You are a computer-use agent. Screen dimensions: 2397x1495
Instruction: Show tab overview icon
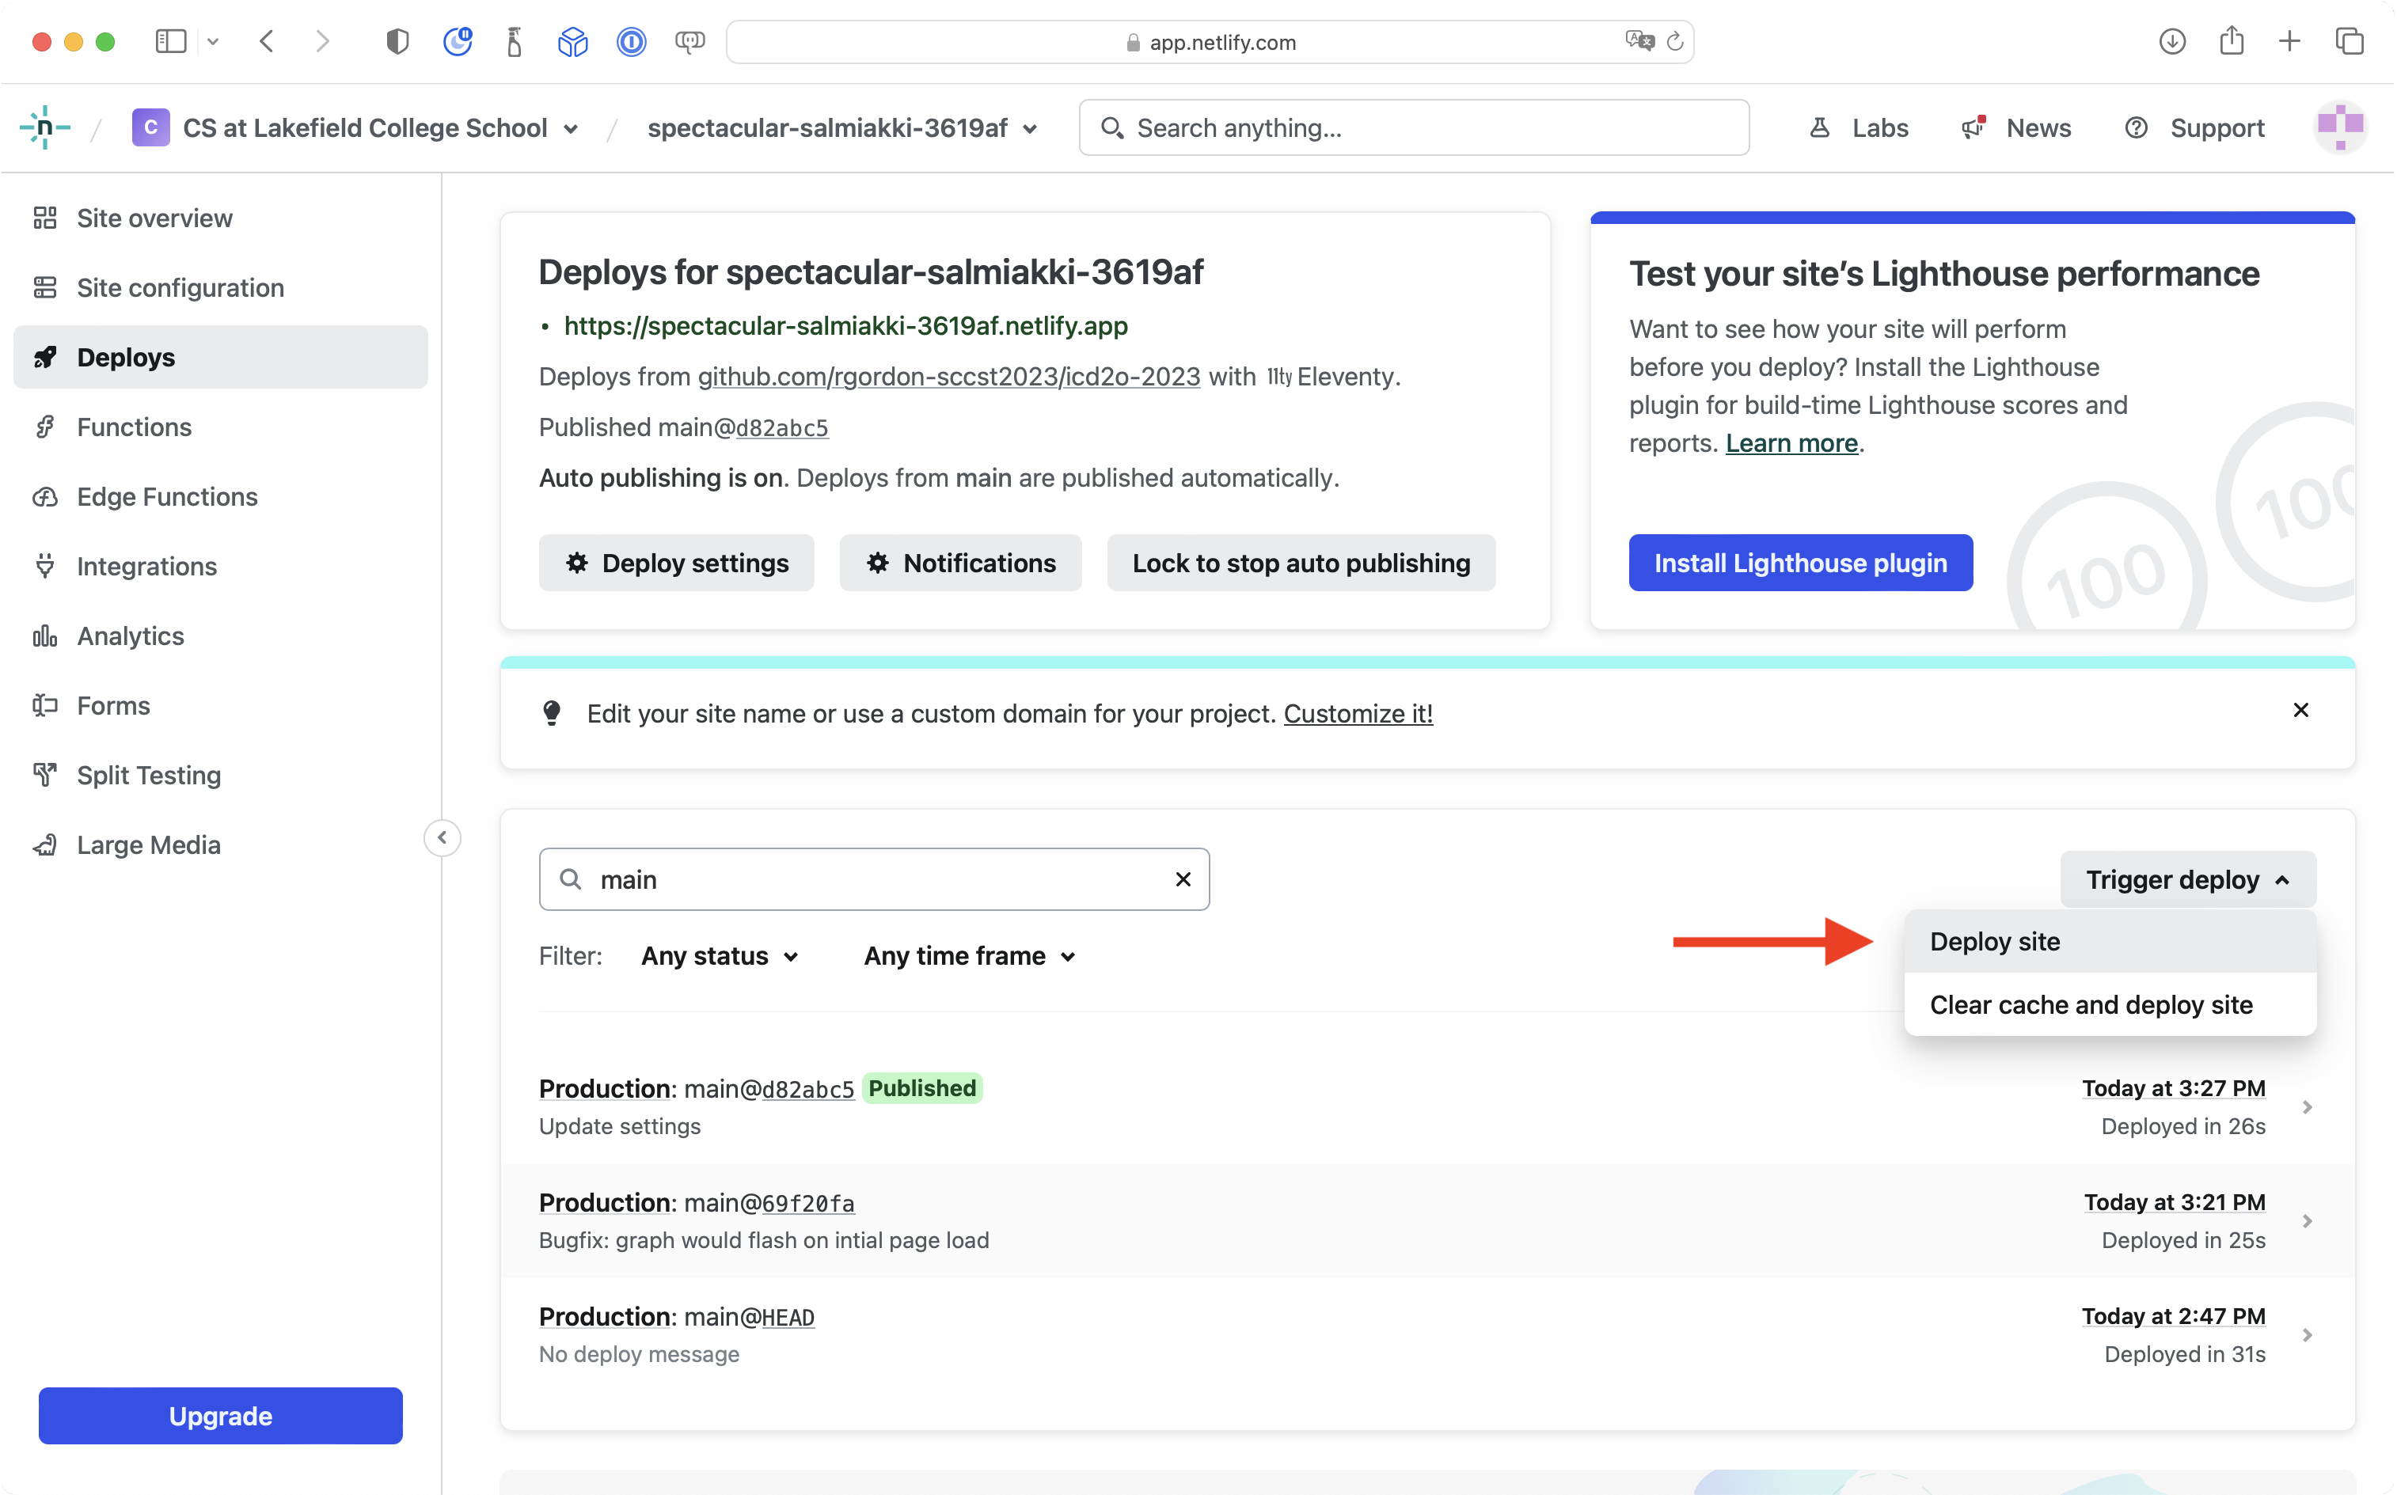click(x=2350, y=41)
